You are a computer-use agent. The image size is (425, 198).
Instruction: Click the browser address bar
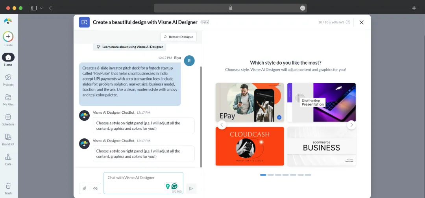tap(230, 8)
